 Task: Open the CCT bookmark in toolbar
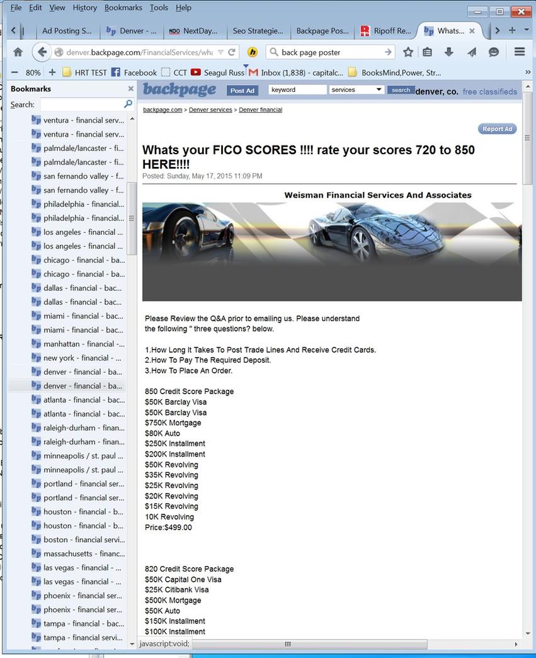tap(174, 72)
